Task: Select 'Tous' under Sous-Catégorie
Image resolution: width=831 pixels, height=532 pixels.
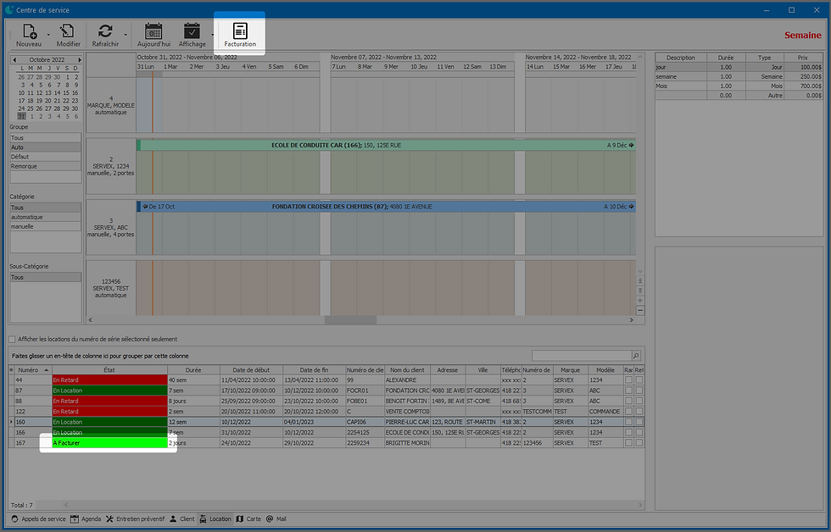Action: [46, 277]
